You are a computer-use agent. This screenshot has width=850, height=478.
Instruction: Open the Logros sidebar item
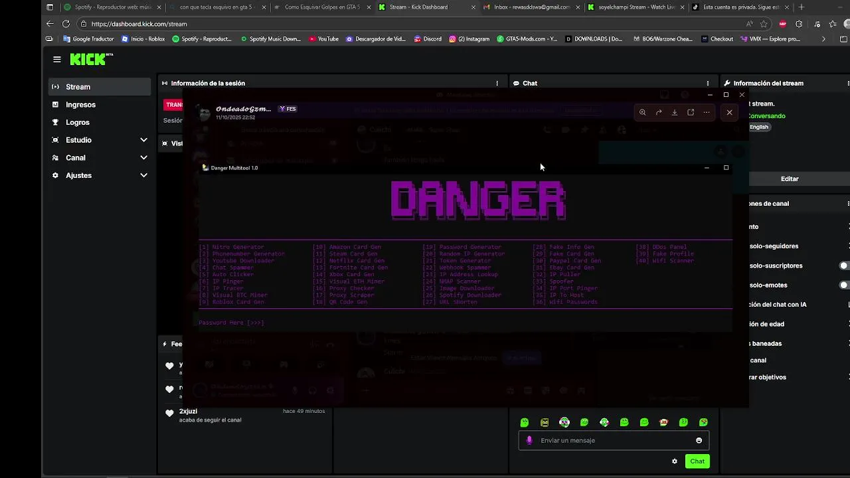point(100,122)
